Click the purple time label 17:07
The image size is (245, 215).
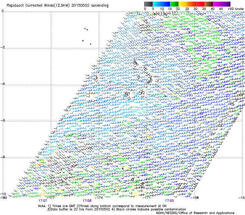[43, 201]
